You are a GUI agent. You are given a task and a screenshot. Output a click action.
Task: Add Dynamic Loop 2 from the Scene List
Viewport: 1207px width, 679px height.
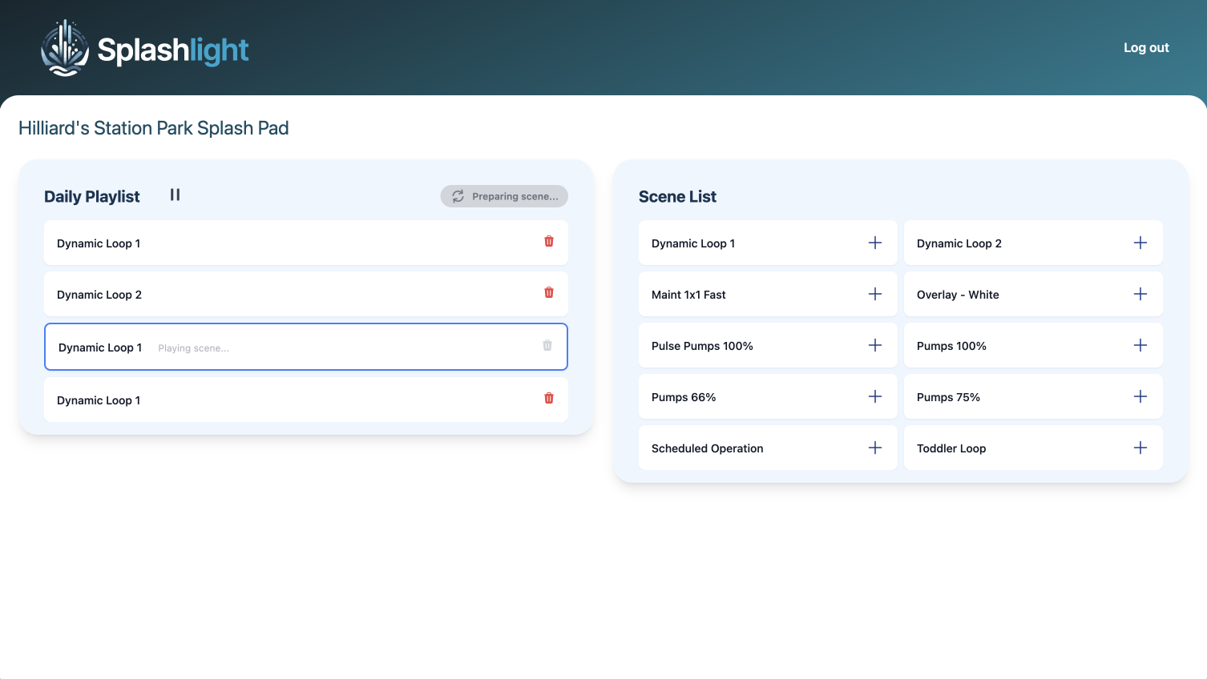coord(1140,243)
